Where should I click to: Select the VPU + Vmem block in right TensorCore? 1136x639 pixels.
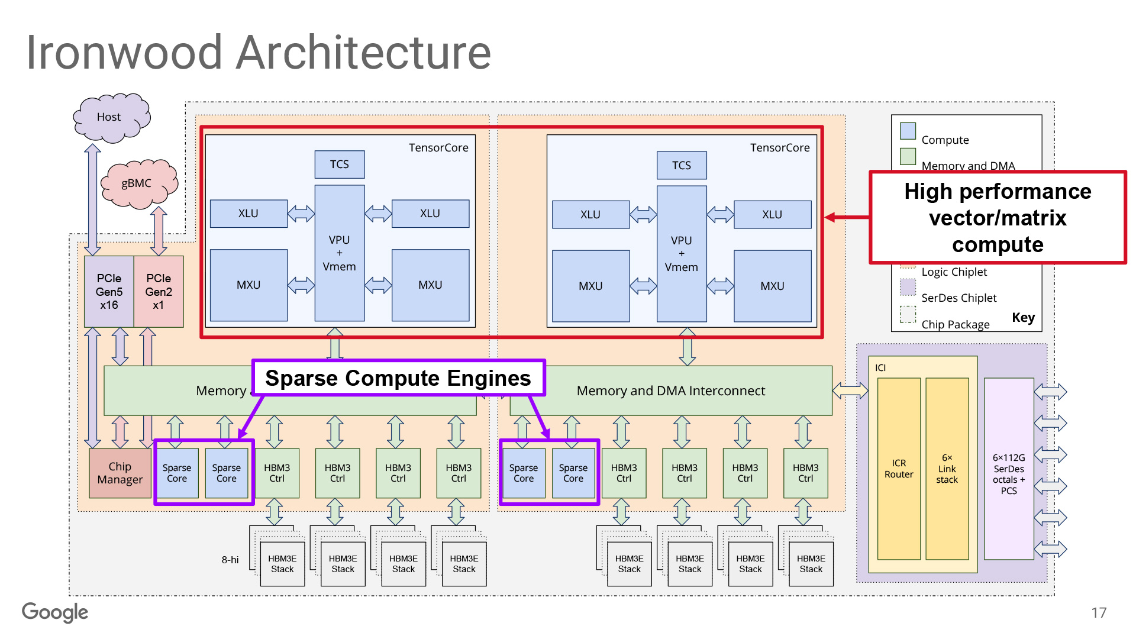pos(681,254)
